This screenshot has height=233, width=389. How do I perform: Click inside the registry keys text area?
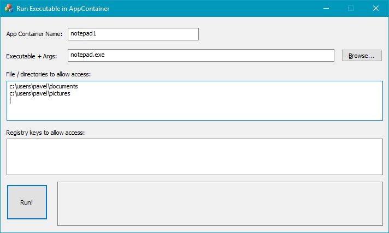point(194,157)
